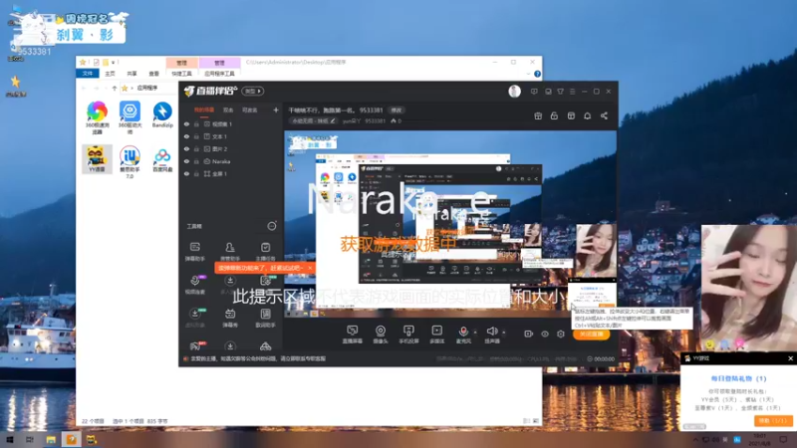Mute the speaker in the streaming toolbar
The width and height of the screenshot is (797, 448).
pos(491,334)
